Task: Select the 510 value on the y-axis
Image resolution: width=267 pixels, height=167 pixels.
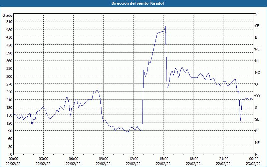Action: (9, 22)
